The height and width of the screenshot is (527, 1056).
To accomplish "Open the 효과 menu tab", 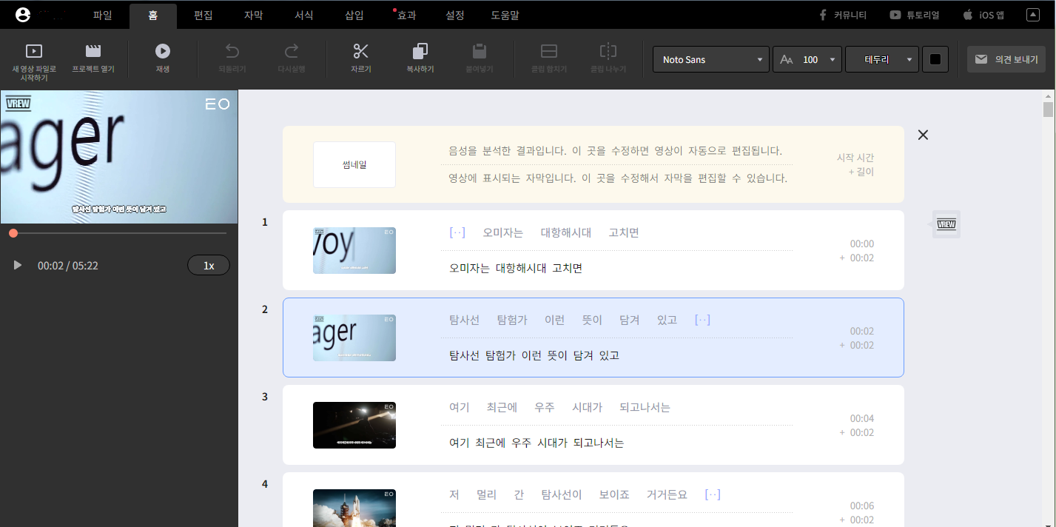I will 406,15.
